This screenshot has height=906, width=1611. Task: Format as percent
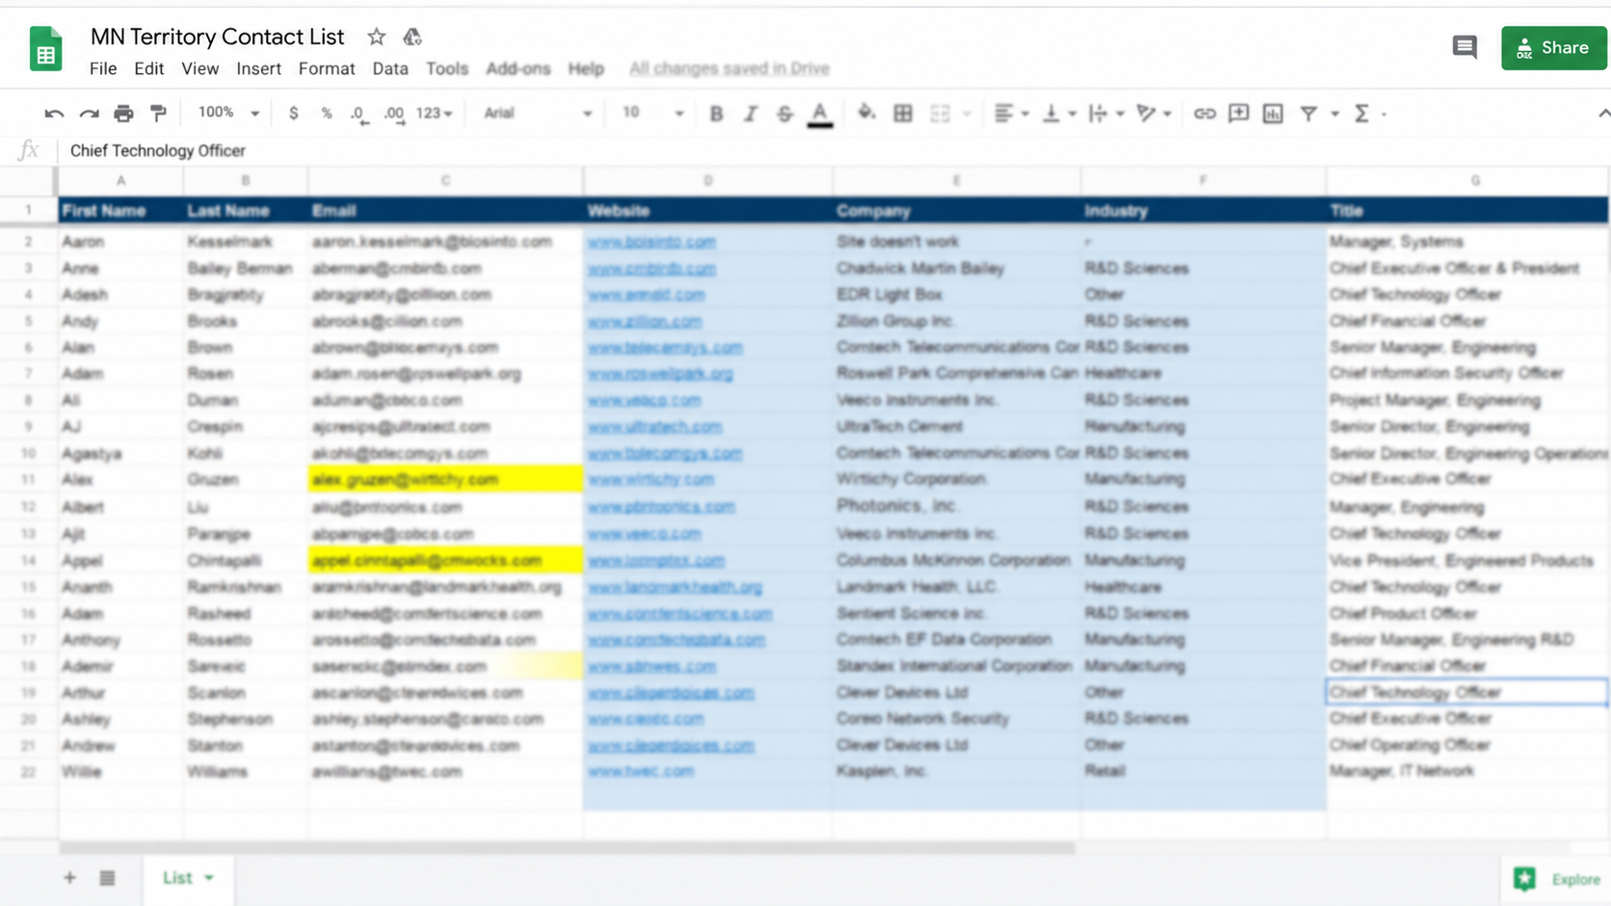[x=327, y=114]
